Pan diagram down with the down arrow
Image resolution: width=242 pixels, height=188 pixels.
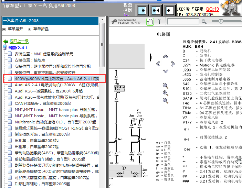166,71
